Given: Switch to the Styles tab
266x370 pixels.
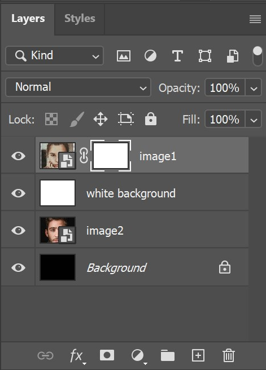Looking at the screenshot, I should (80, 19).
